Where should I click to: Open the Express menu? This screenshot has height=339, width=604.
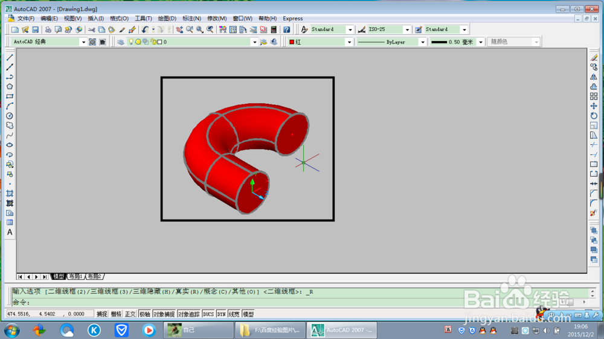[x=293, y=19]
